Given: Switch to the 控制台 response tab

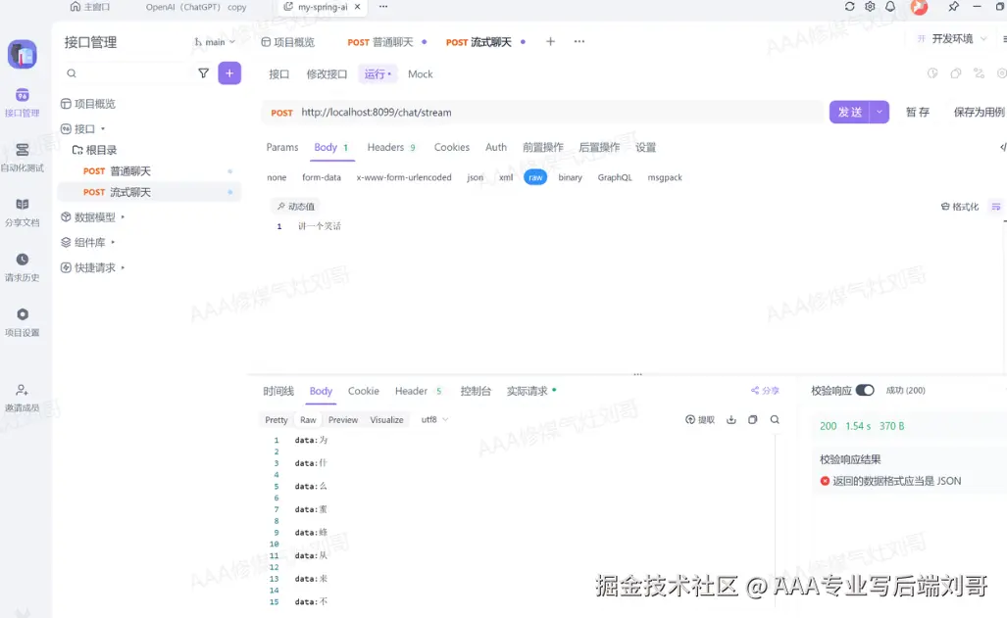Looking at the screenshot, I should tap(476, 391).
